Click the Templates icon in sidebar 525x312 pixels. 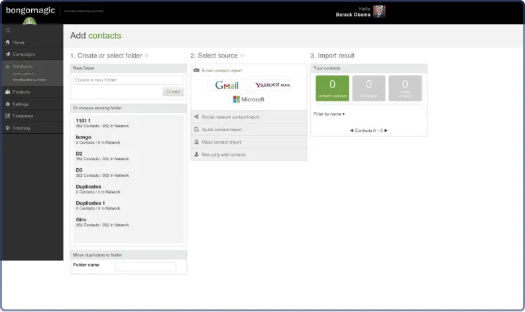tap(8, 116)
